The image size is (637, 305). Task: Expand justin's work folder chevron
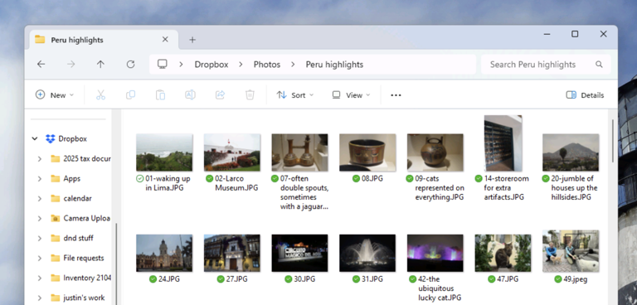(40, 298)
